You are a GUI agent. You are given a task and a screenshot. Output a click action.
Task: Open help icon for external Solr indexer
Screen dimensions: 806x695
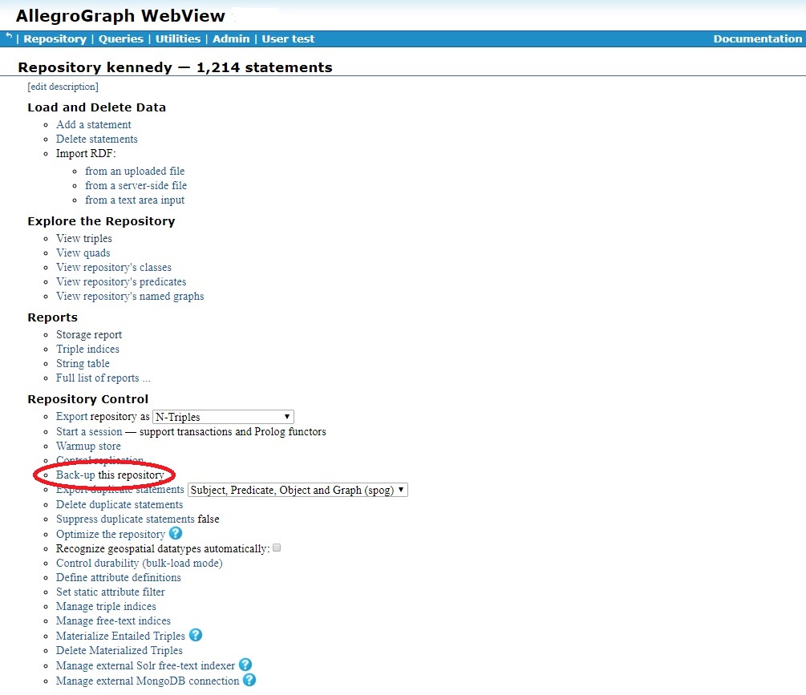pyautogui.click(x=245, y=665)
